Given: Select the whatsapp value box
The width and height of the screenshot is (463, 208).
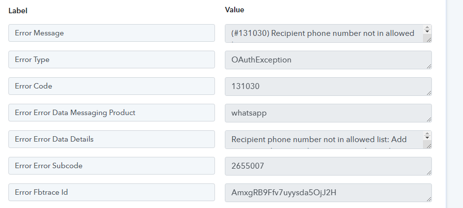Looking at the screenshot, I should (x=328, y=113).
